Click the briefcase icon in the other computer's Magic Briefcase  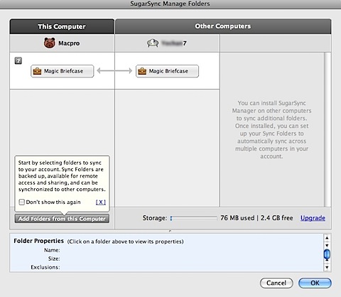[142, 71]
